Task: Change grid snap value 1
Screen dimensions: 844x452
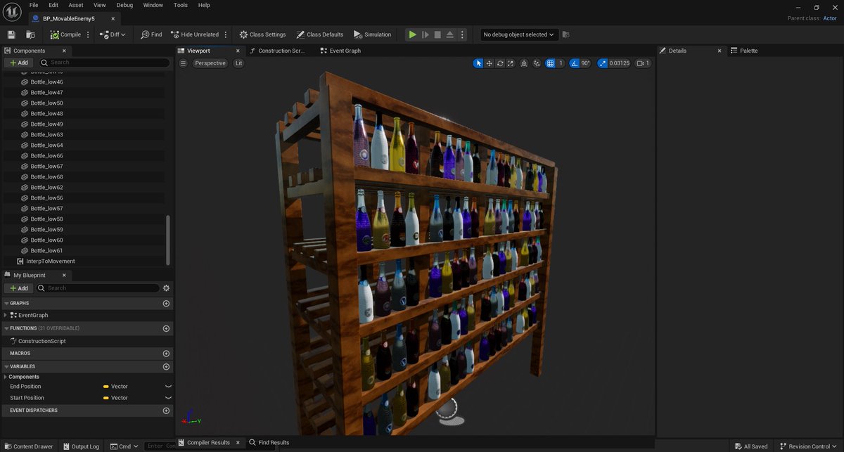Action: (561, 63)
